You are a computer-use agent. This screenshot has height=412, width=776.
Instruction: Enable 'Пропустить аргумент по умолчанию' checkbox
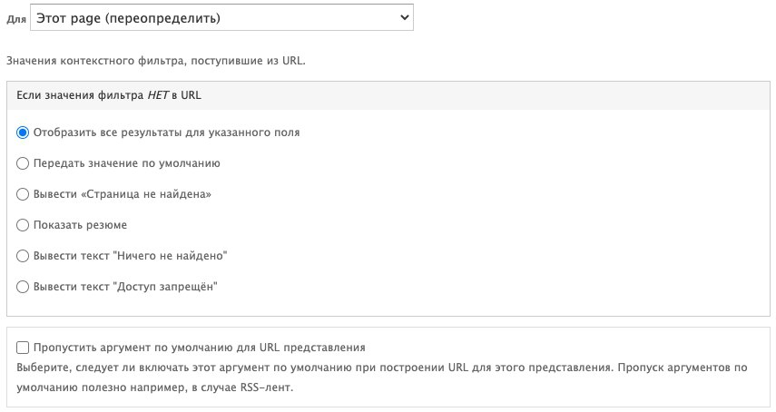point(23,348)
